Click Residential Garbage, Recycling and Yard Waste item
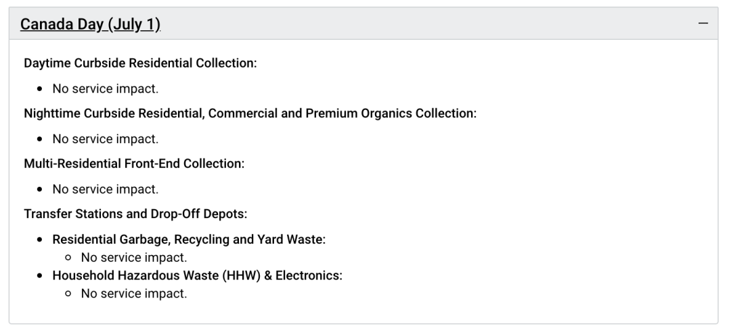731x330 pixels. point(190,240)
